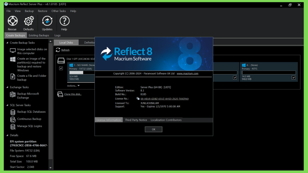This screenshot has width=308, height=173.
Task: Restore down the Macrium Reflect window
Action: [x=290, y=5]
